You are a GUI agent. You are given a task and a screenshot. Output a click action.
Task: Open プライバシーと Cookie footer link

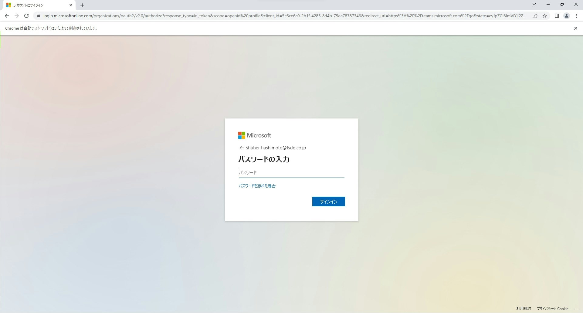click(x=552, y=308)
